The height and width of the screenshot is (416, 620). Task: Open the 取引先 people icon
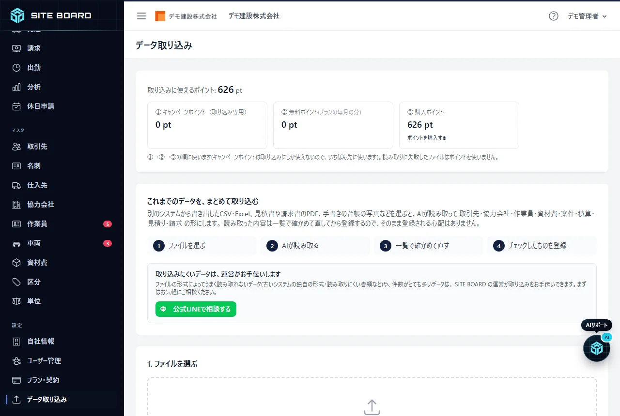click(17, 147)
